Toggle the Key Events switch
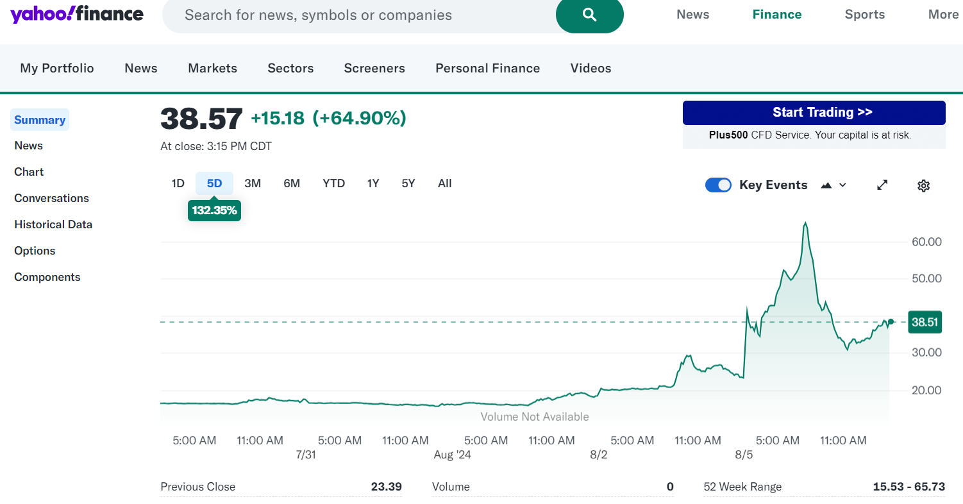963x504 pixels. click(x=718, y=185)
